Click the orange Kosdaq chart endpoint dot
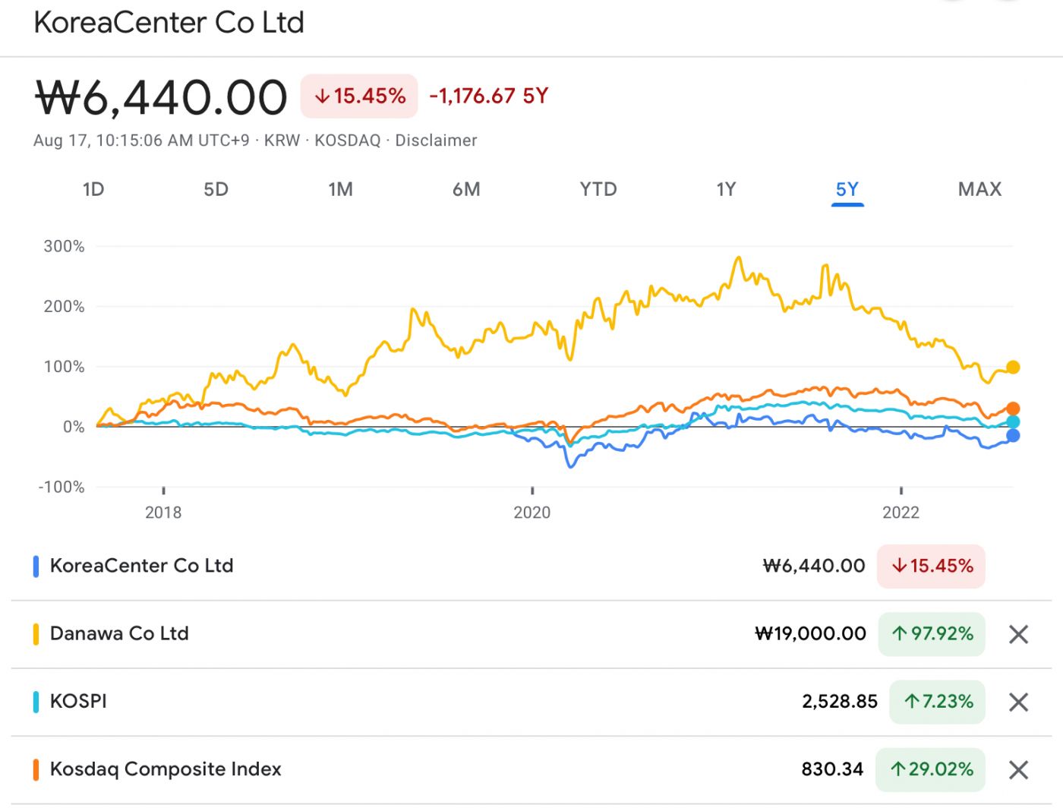Viewport: 1063px width, 808px height. coord(1013,409)
